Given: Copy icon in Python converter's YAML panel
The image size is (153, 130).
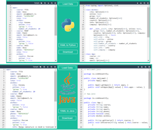Looking at the screenshot, I should pos(52,3).
